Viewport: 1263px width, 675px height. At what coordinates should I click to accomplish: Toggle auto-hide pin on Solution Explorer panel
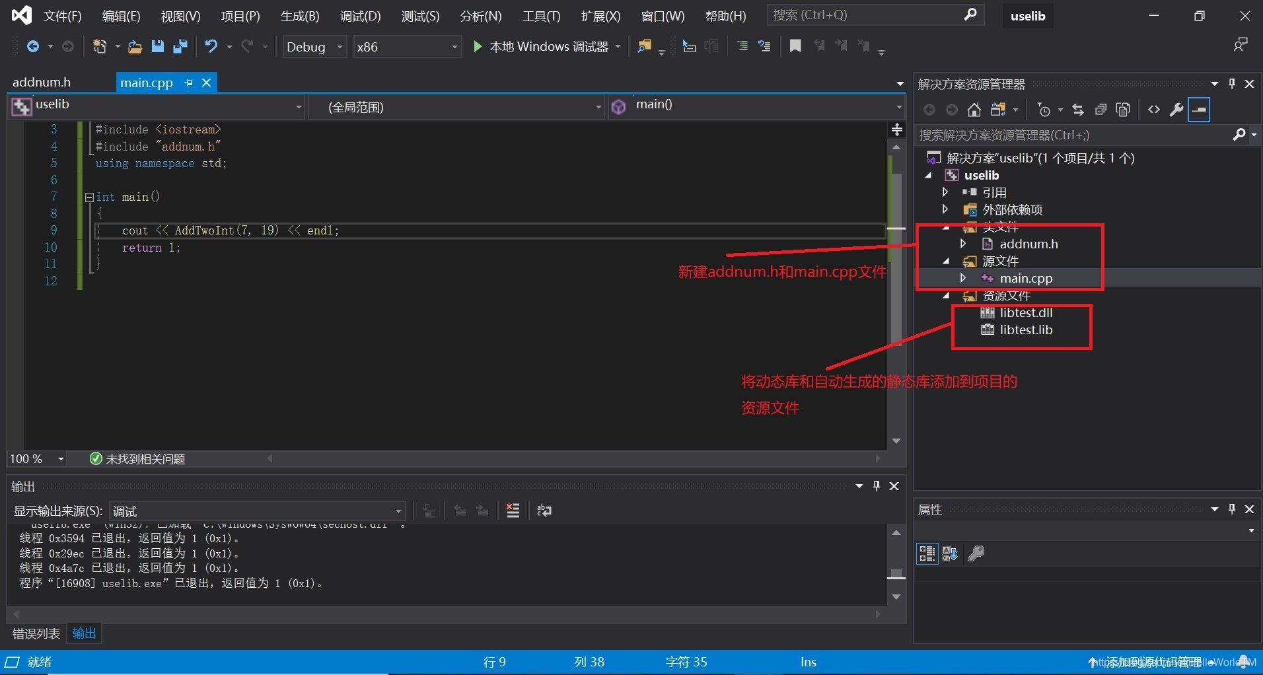[x=1232, y=84]
